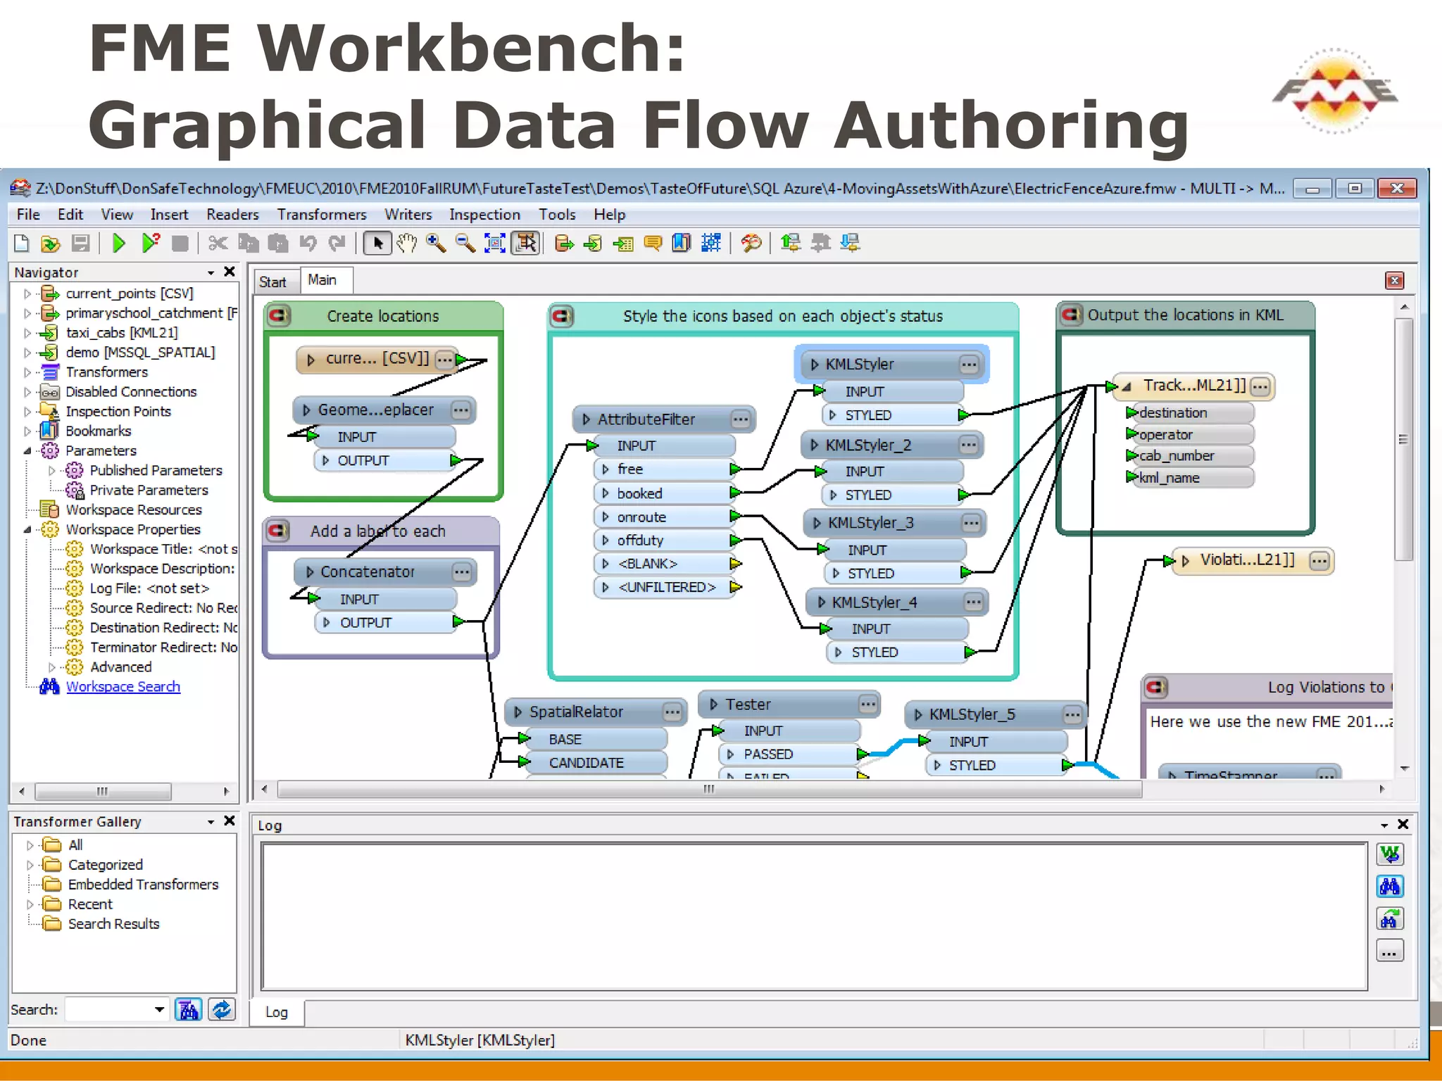Screen dimensions: 1442x1081
Task: Expand the Categorized folder in Transformer Gallery
Action: tap(30, 865)
